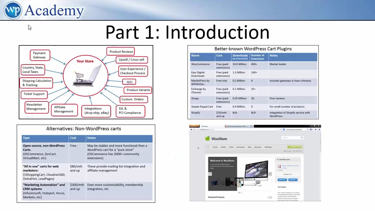Click the iMac image in the WooStore slider
Image resolution: width=375 pixels, height=211 pixels.
256,173
